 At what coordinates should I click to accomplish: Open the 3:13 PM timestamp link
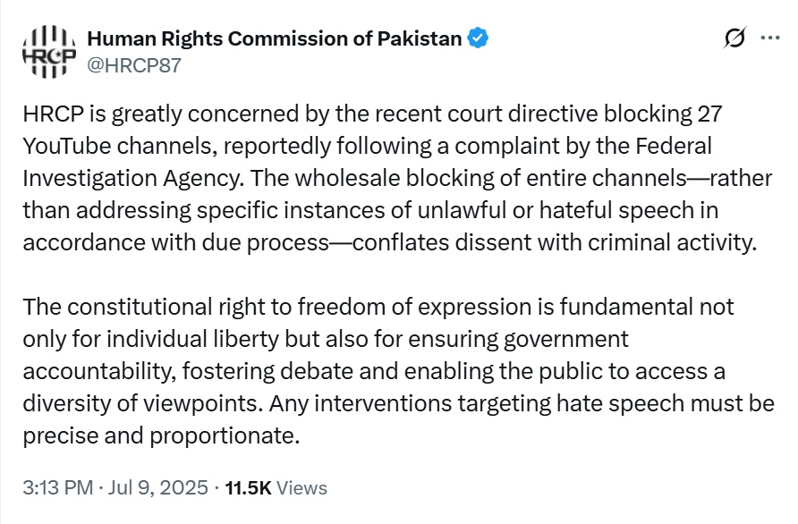point(57,487)
